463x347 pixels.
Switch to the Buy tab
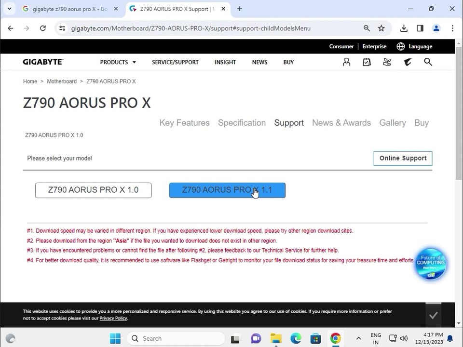[422, 123]
